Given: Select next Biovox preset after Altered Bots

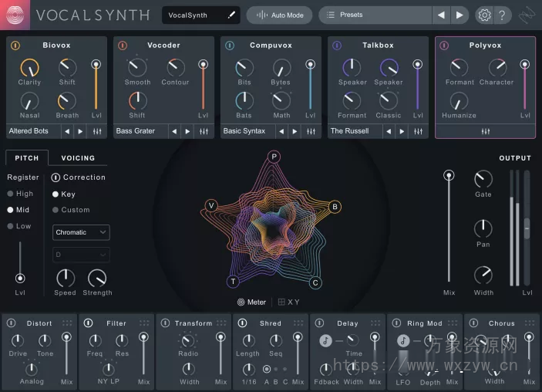Looking at the screenshot, I should 80,131.
